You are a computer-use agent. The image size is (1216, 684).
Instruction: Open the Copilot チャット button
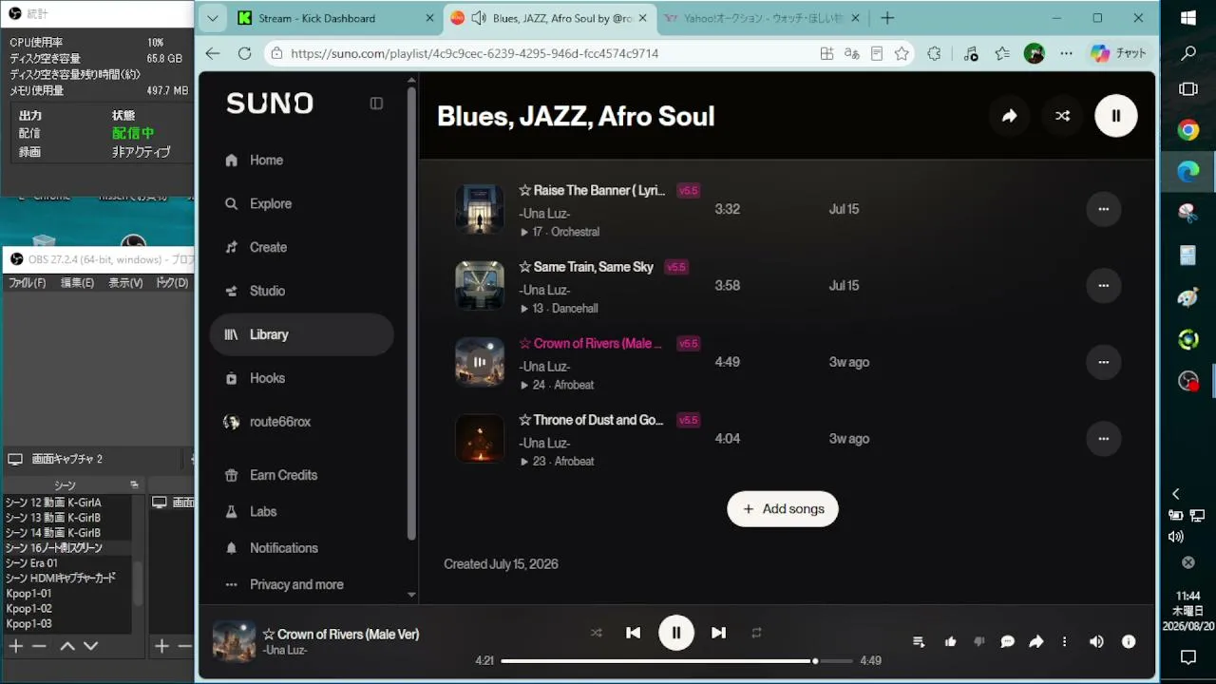(x=1119, y=54)
